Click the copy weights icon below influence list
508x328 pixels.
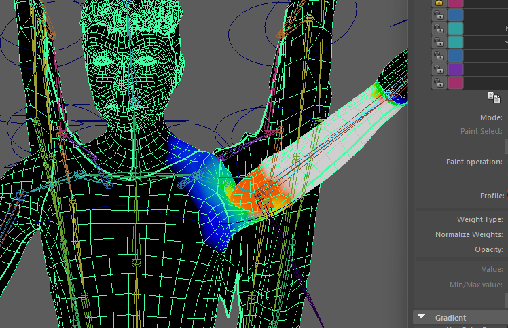tap(494, 97)
